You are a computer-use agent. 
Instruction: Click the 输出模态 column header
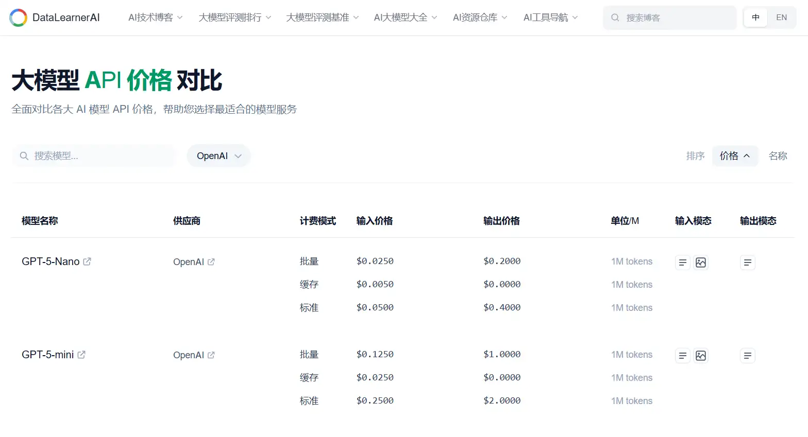coord(759,221)
